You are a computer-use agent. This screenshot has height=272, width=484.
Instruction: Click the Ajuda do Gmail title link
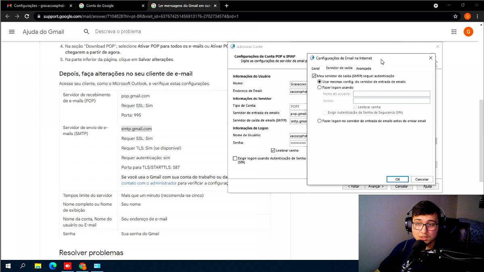click(x=43, y=32)
